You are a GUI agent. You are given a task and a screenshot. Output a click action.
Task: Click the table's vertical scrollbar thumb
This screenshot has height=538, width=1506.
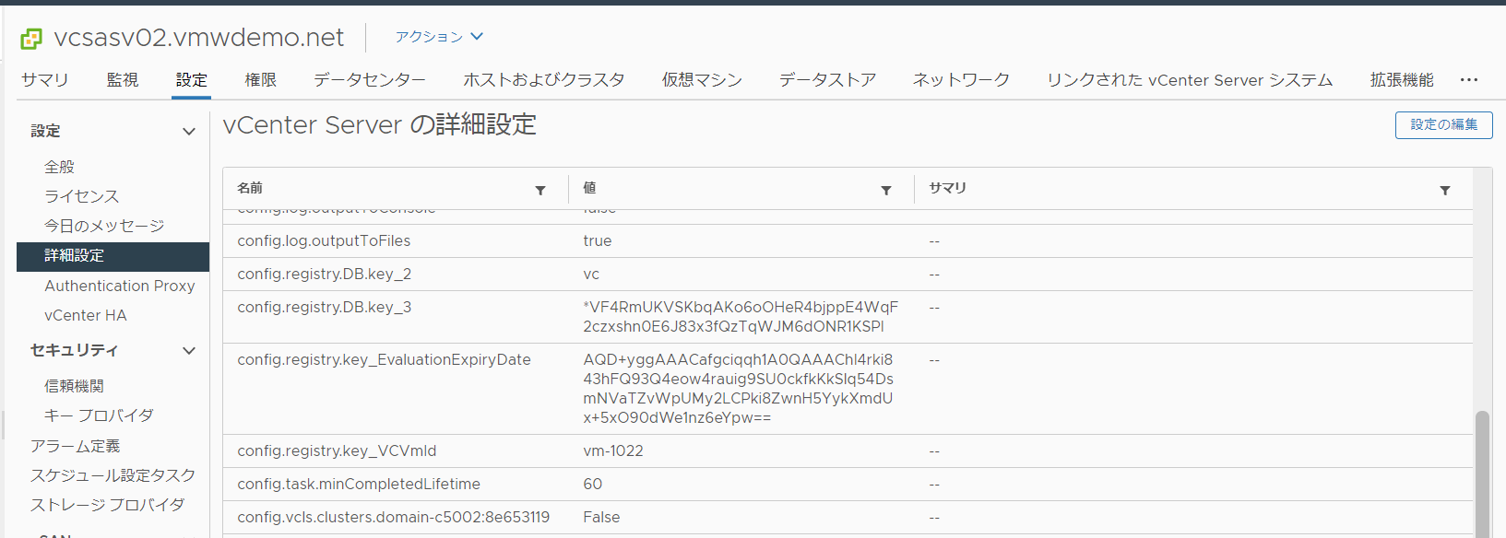(1482, 474)
